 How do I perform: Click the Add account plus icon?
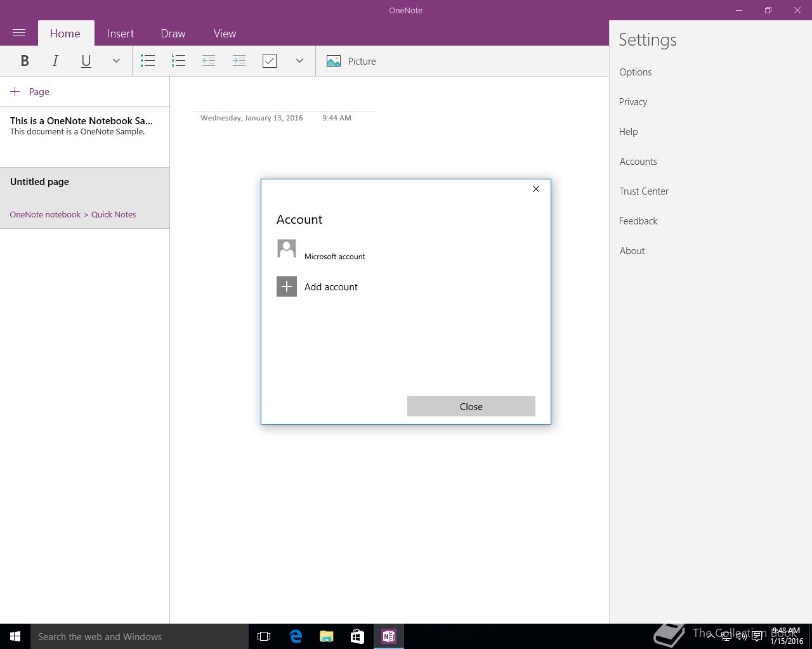287,286
